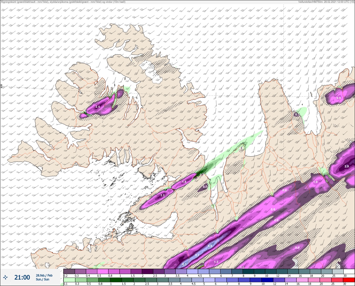The height and width of the screenshot is (286, 355).
Task: Click the '28.feb./ Feb' date text
Action: tap(44, 275)
